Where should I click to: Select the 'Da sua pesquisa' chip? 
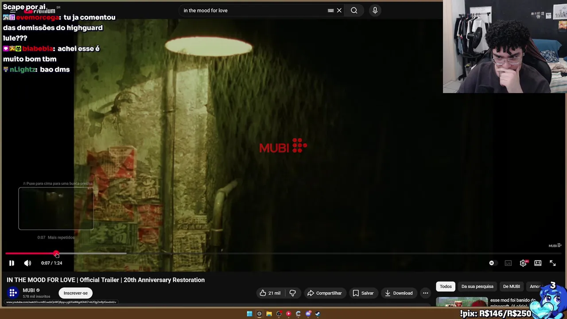coord(478,286)
